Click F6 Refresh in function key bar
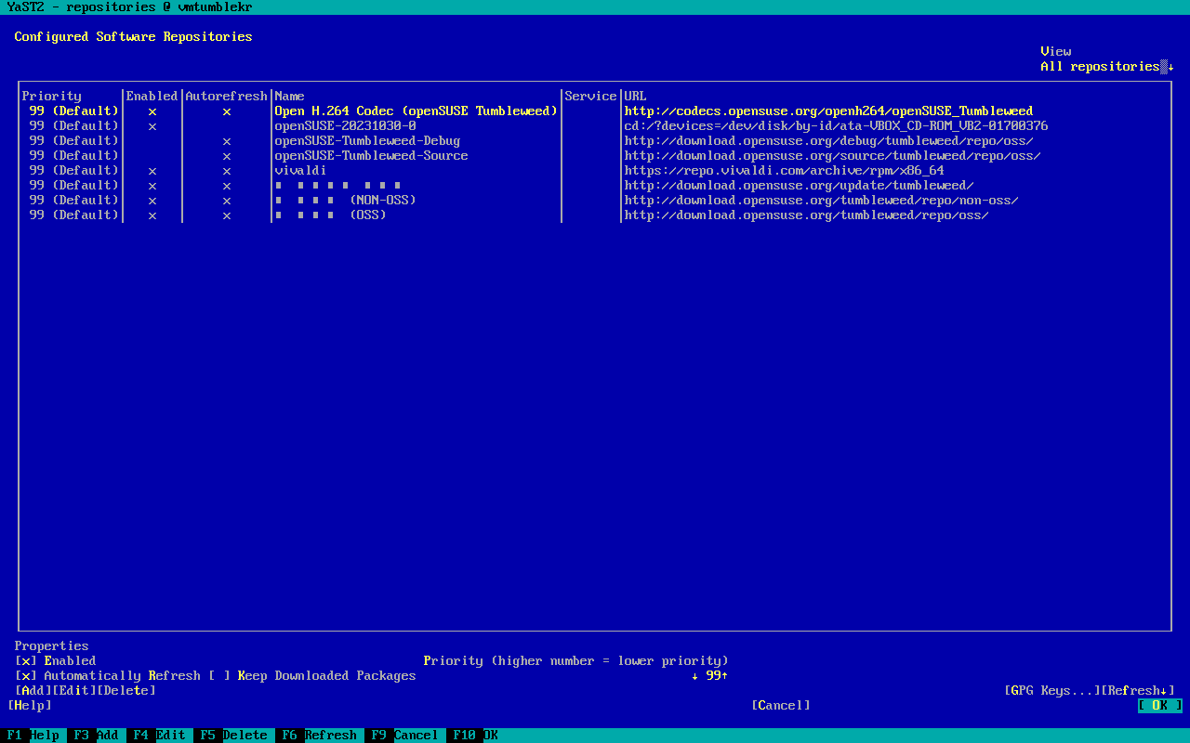This screenshot has width=1190, height=743. (x=320, y=736)
